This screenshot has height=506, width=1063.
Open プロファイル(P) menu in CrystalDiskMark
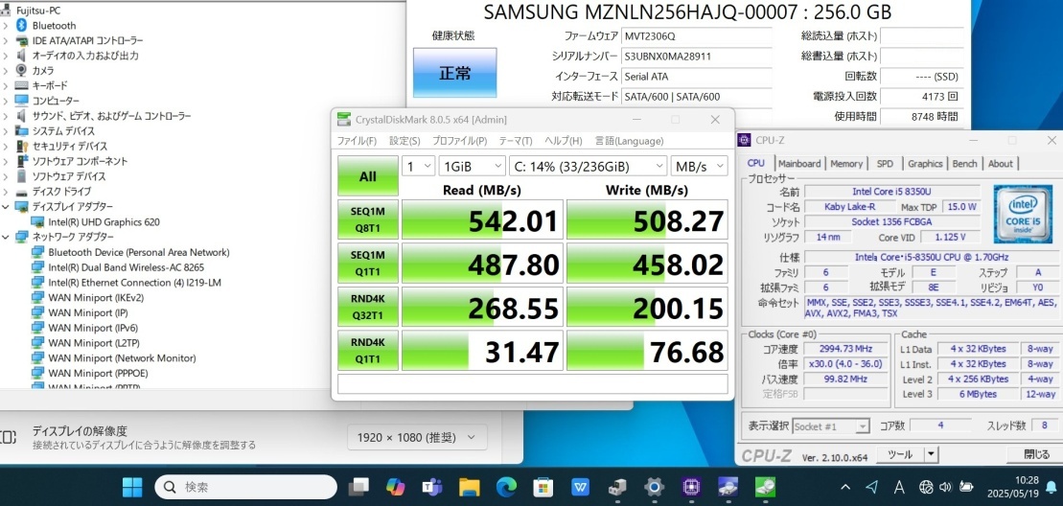(460, 141)
